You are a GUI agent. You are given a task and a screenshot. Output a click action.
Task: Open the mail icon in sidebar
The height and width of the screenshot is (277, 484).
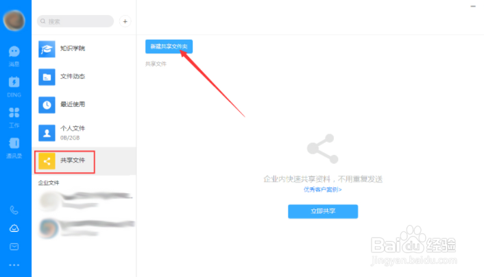(x=14, y=246)
